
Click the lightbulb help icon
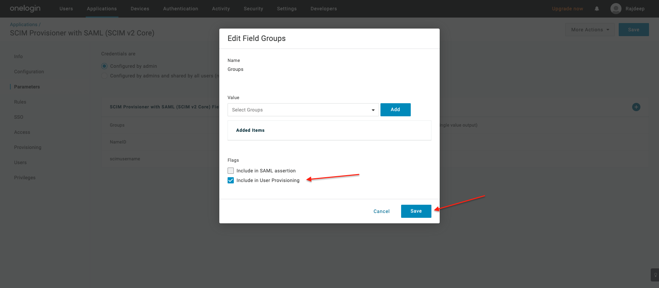point(655,275)
